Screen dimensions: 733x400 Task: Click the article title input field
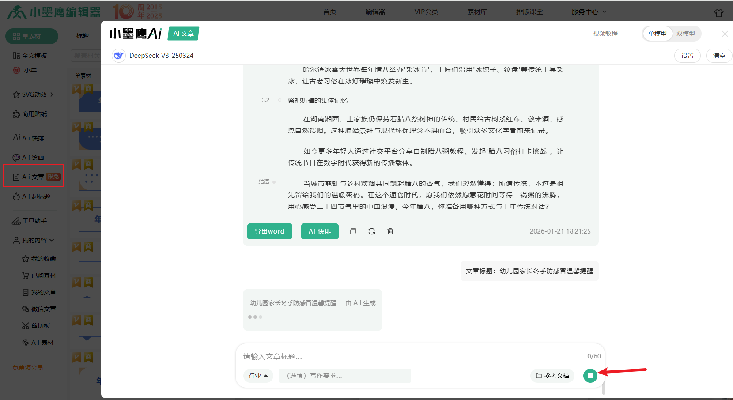pyautogui.click(x=411, y=356)
